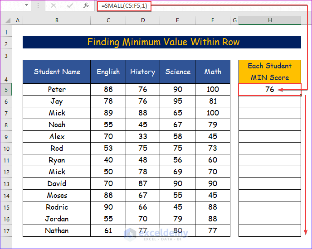Click the Select All corner triangle
Screen dimensions: 312x249
(x=7, y=20)
